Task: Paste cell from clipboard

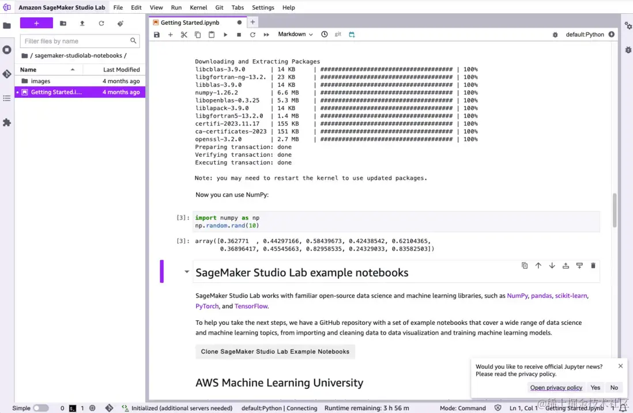Action: point(212,35)
